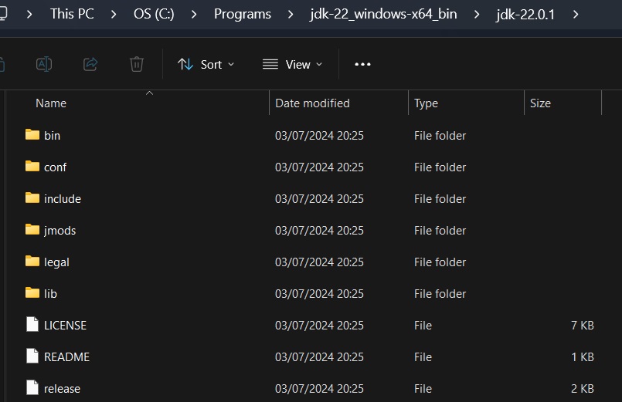
Task: Select the README file icon
Action: point(32,356)
